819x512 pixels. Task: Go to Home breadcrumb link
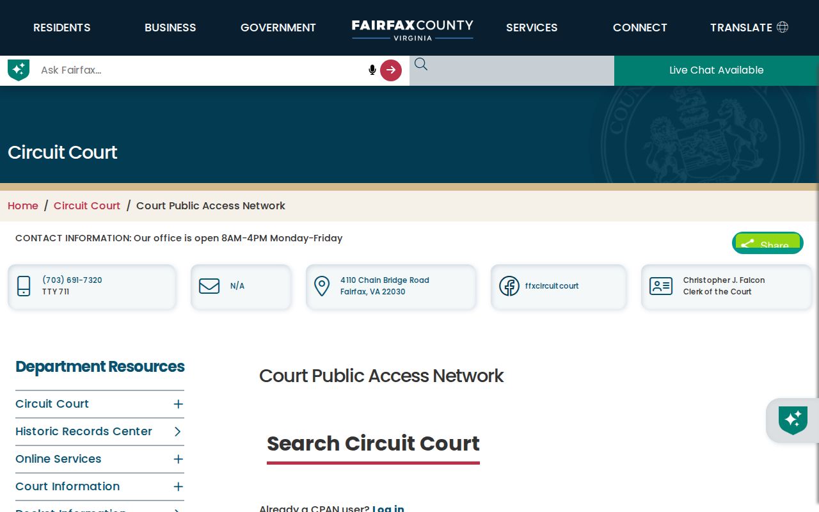(23, 205)
